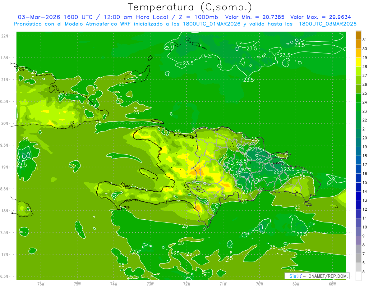Click the legend value "18"
373x288 pixels.
click(x=365, y=156)
